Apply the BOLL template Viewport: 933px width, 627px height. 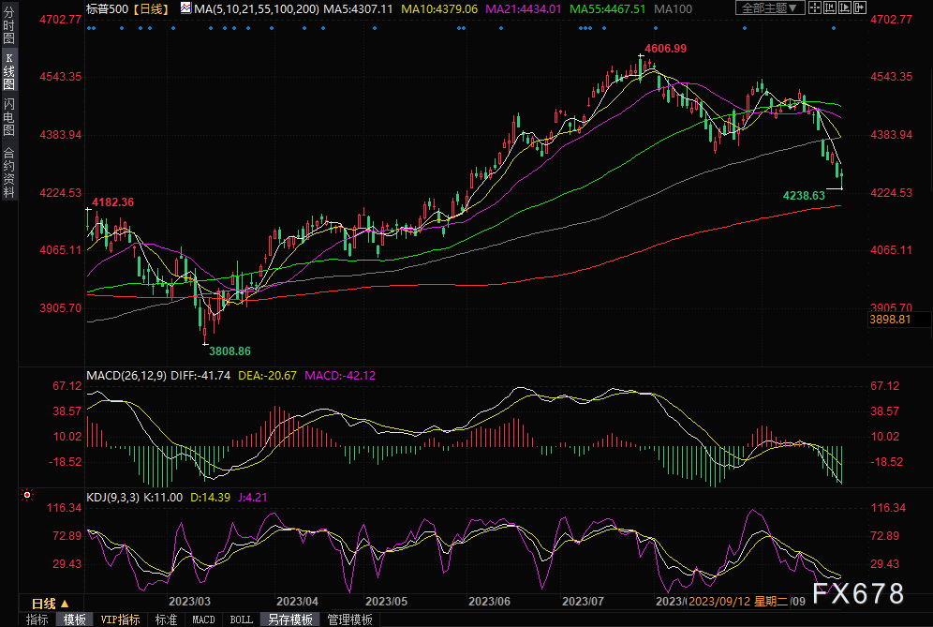coord(241,620)
